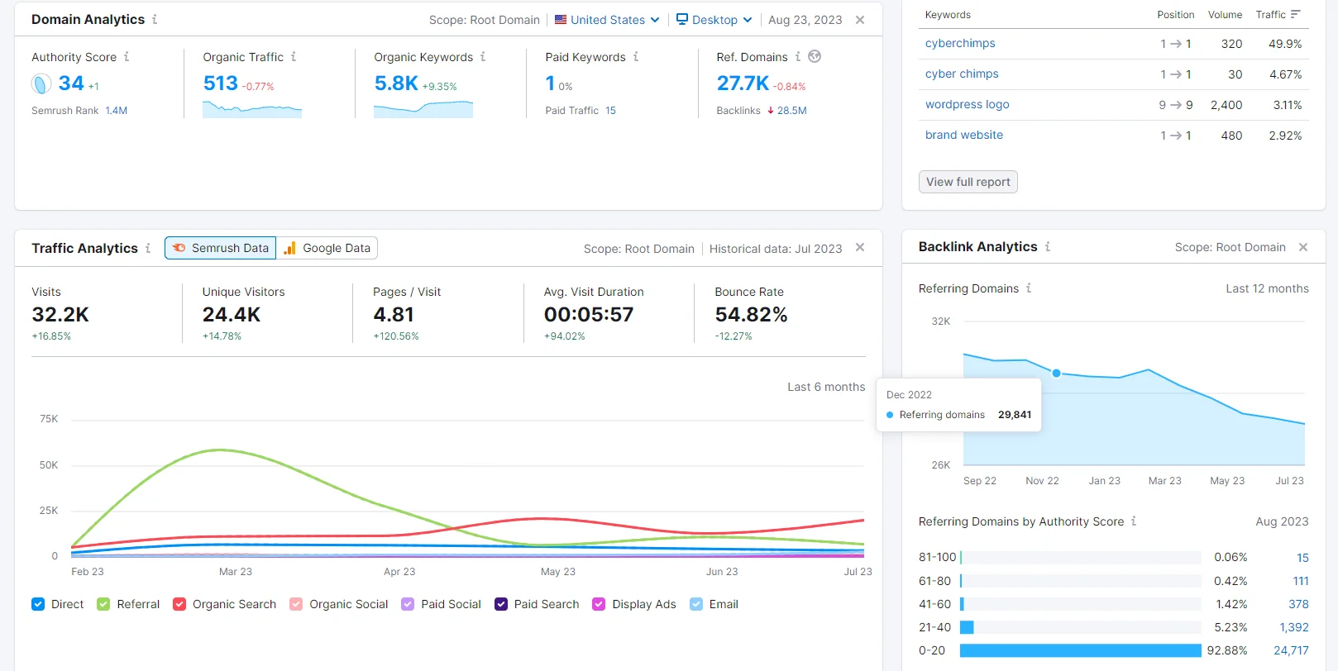The image size is (1338, 671).
Task: Toggle the Email traffic checkbox
Action: coord(696,604)
